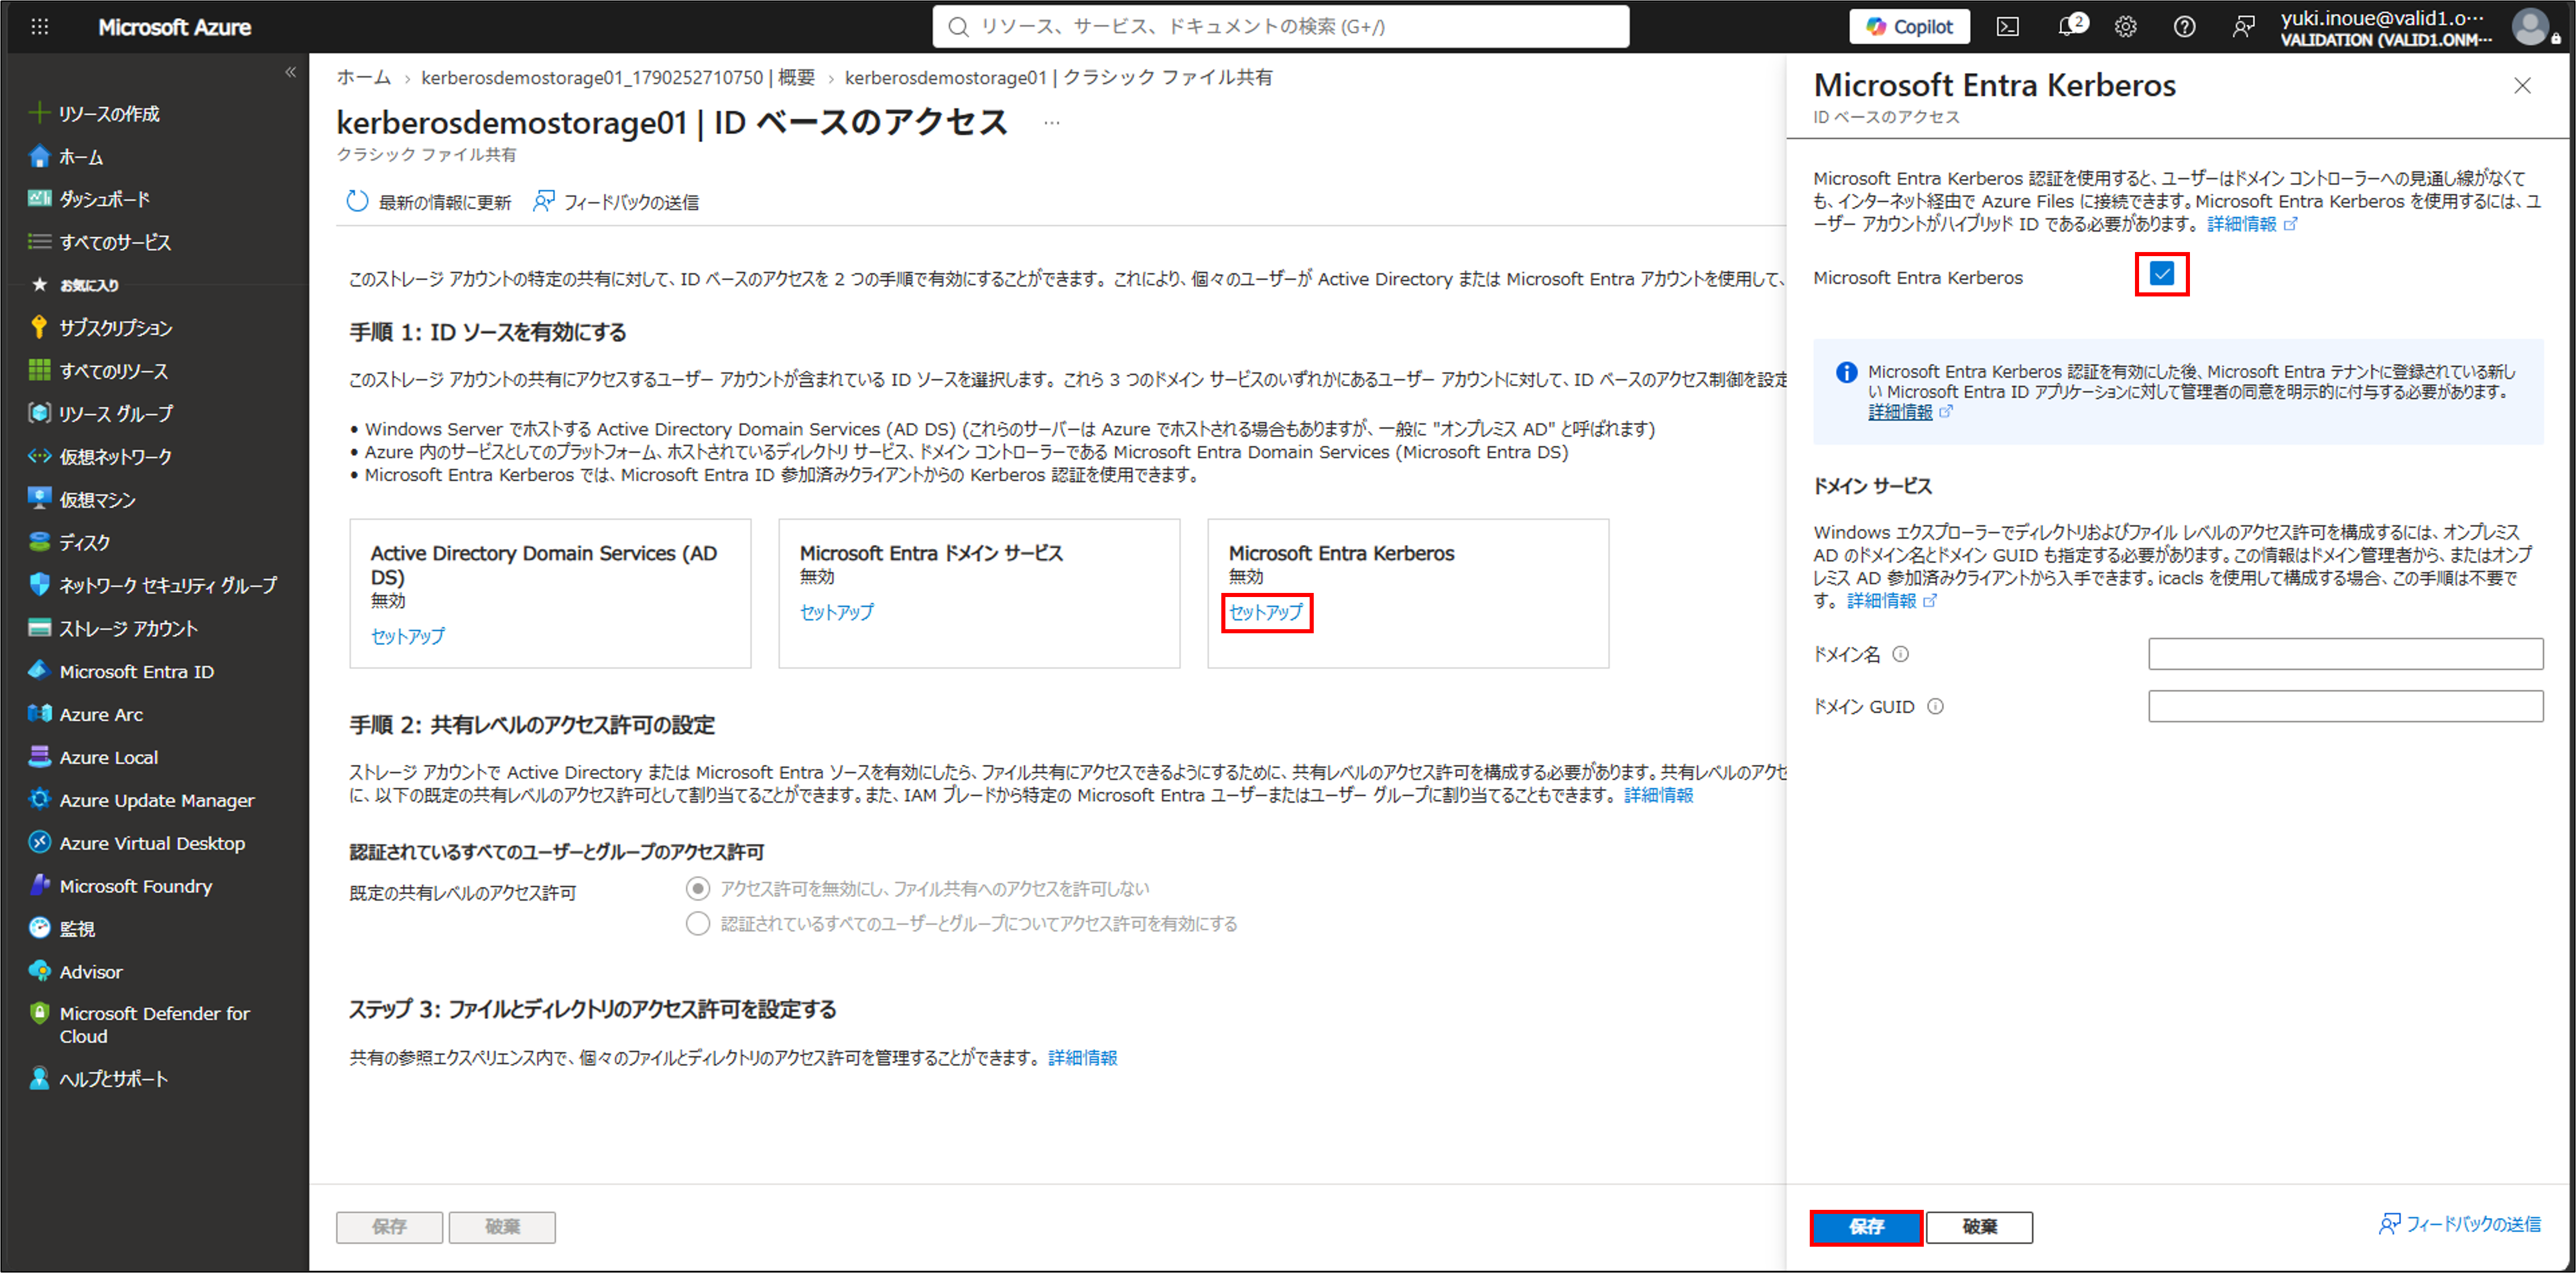Open the notifications bell icon
Screen dimensions: 2576x1273
pyautogui.click(x=2068, y=27)
